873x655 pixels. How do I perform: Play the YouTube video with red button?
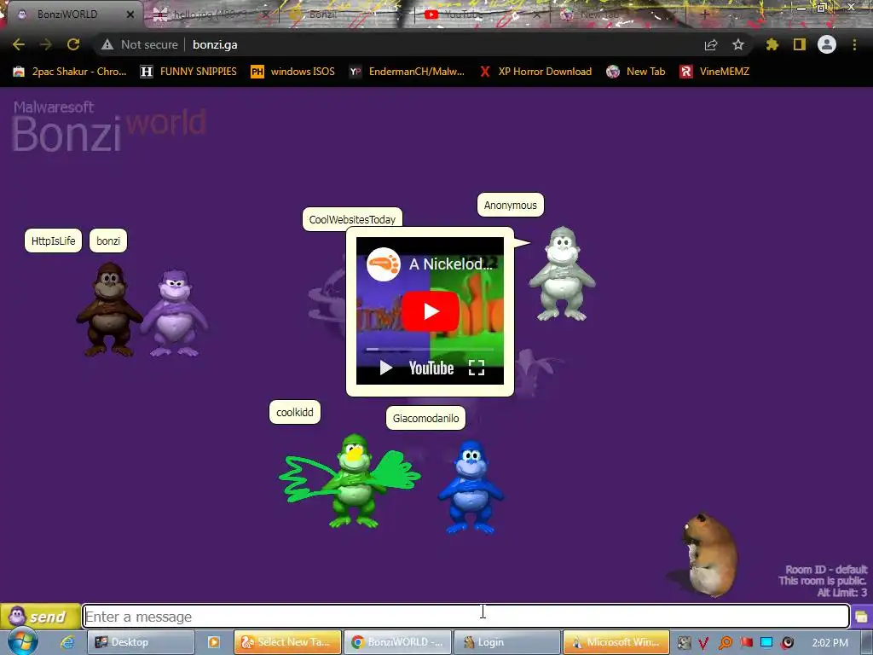click(430, 310)
